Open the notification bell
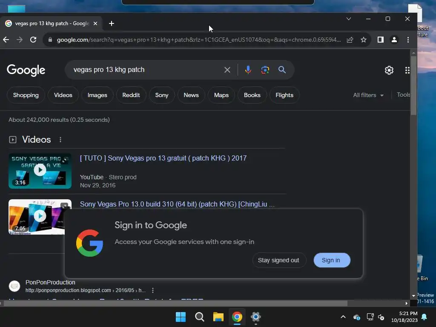436x327 pixels. point(425,317)
